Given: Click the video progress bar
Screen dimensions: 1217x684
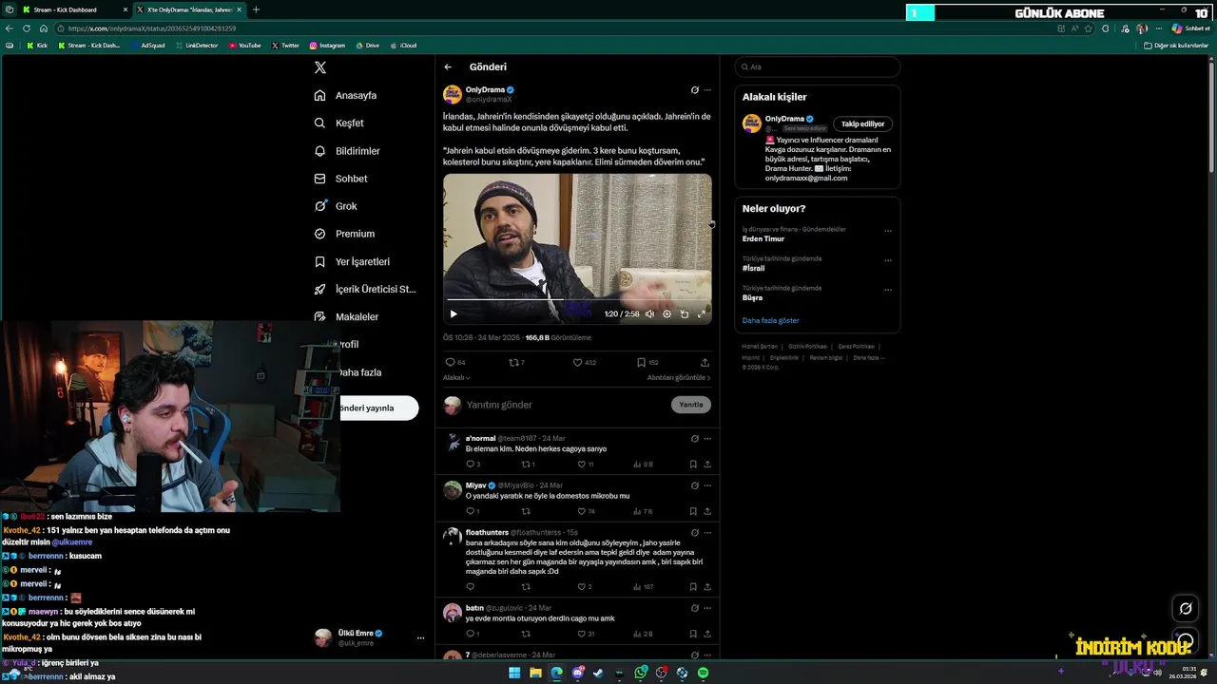Looking at the screenshot, I should click(577, 300).
